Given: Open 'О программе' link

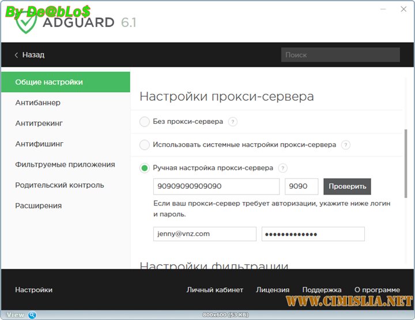Looking at the screenshot, I should (x=377, y=290).
